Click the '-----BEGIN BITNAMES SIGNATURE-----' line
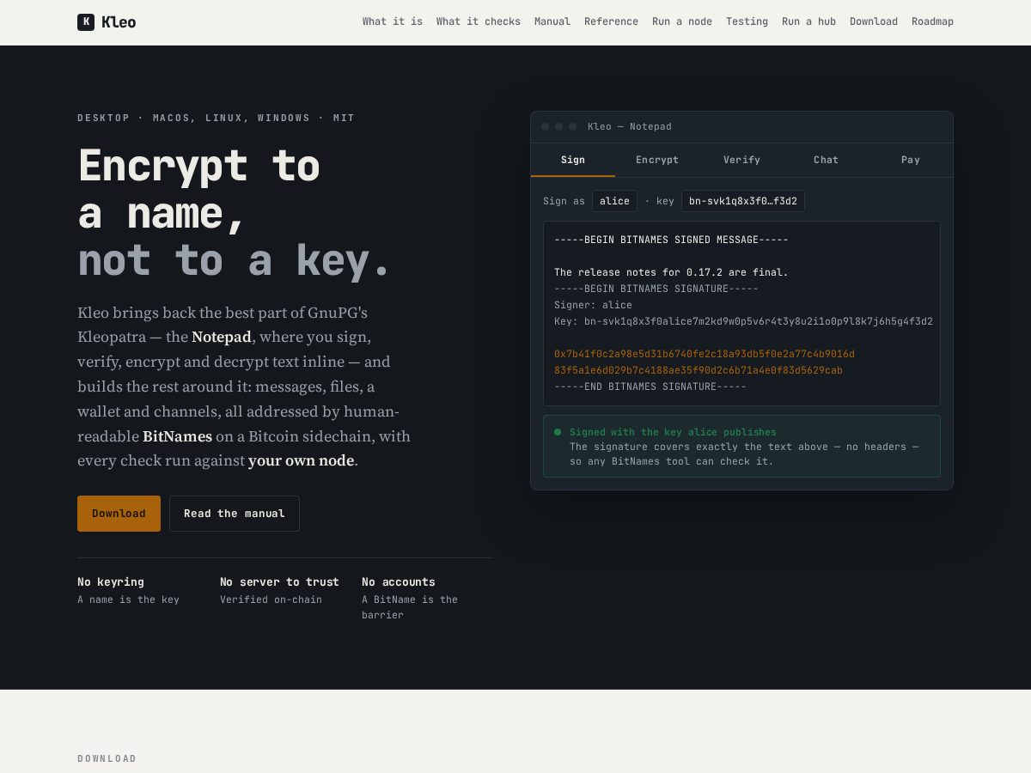Image resolution: width=1031 pixels, height=773 pixels. [656, 289]
